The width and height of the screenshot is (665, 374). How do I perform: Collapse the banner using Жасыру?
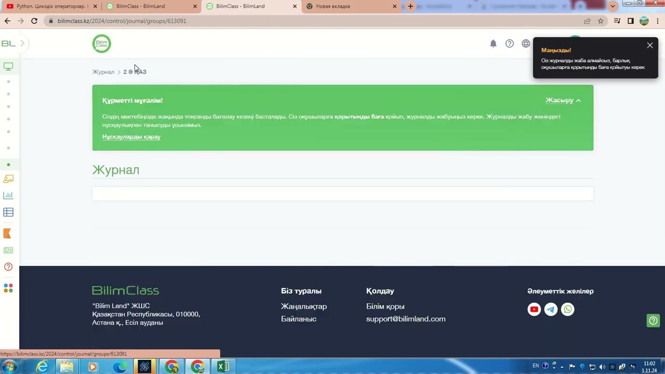[x=563, y=100]
